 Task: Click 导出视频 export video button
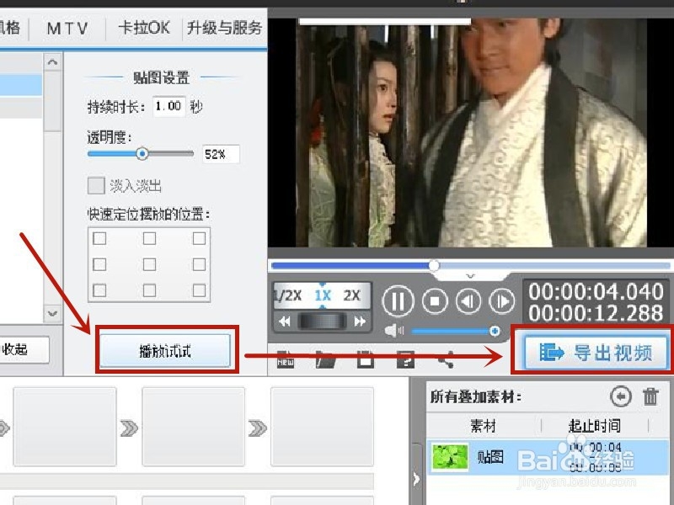click(596, 352)
